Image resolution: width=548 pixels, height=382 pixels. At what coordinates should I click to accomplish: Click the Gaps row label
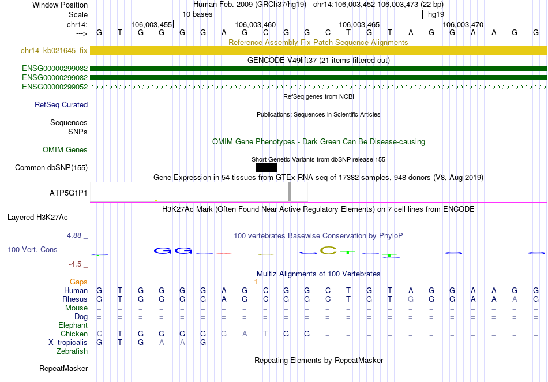tap(78, 282)
